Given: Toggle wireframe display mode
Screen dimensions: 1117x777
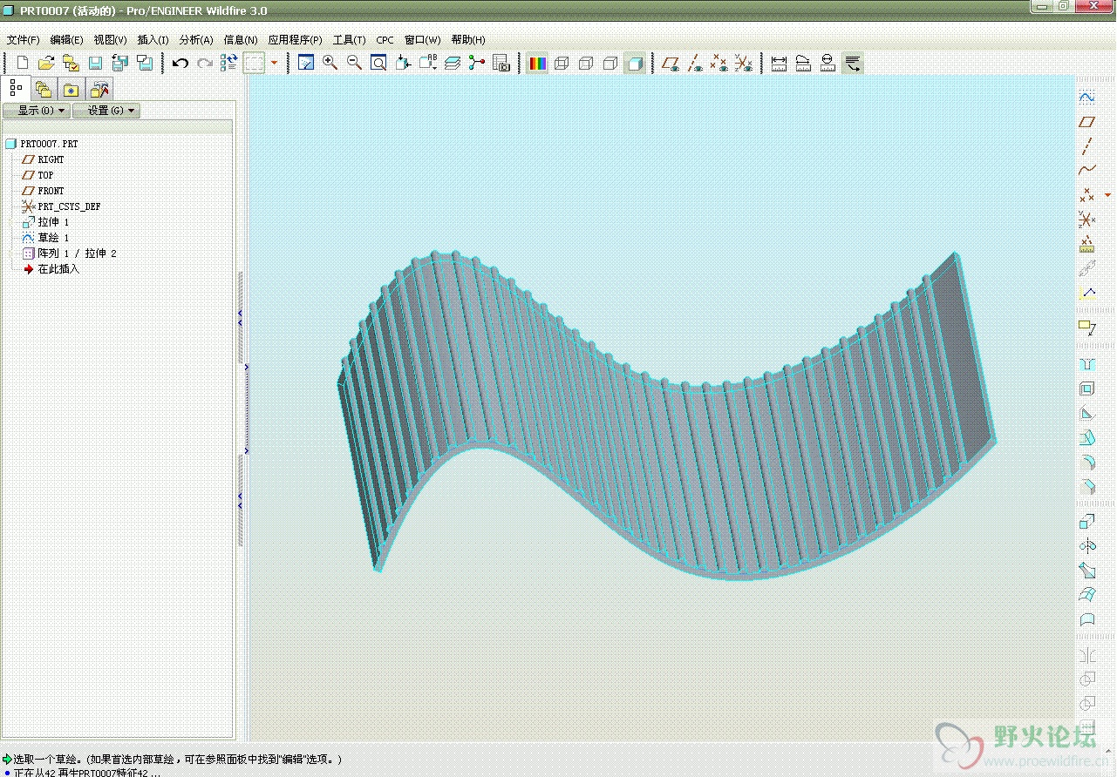Looking at the screenshot, I should pos(562,63).
